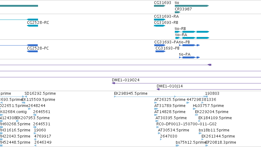
Task: Click EST label RH60268.5prime
Action: pos(15,124)
